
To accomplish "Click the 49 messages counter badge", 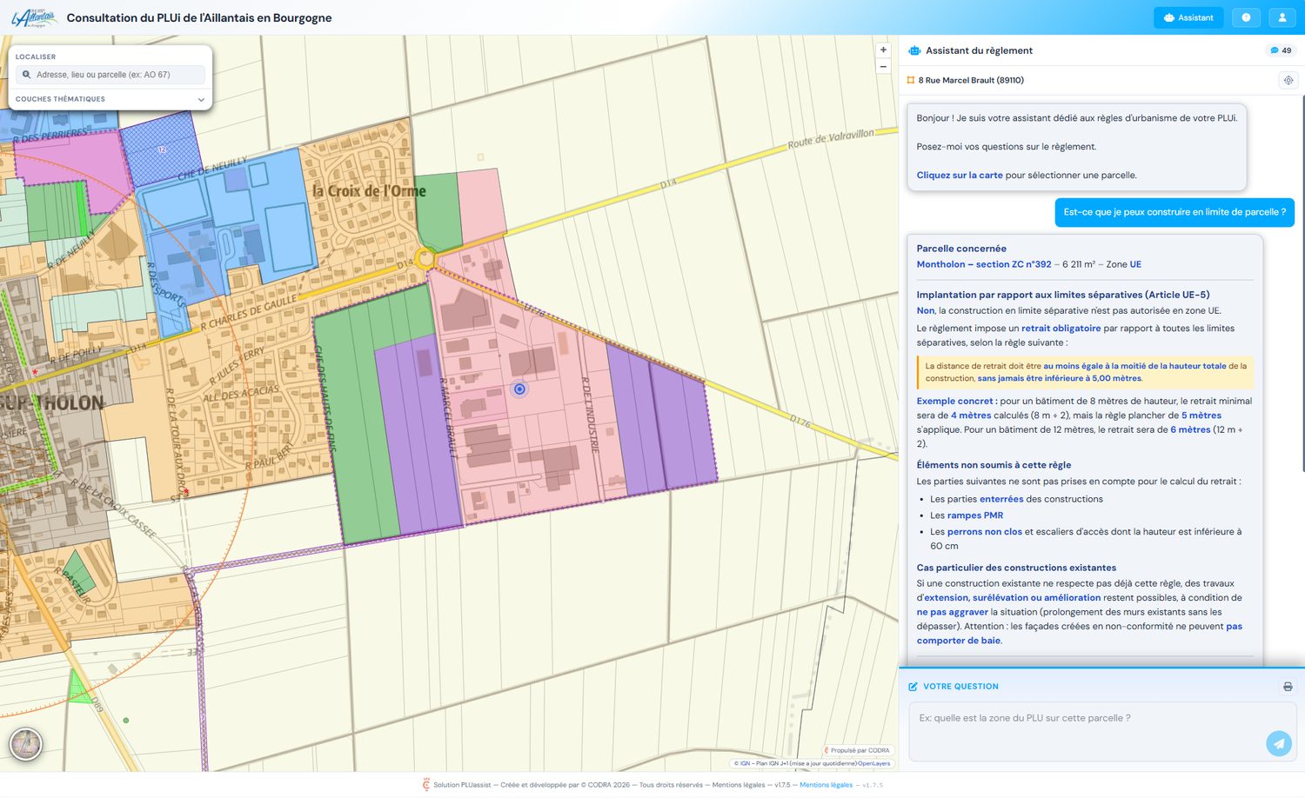I will [x=1281, y=50].
